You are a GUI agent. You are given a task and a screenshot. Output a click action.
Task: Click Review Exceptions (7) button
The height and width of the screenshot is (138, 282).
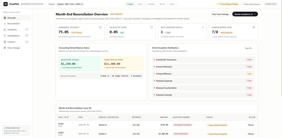[x=245, y=14]
